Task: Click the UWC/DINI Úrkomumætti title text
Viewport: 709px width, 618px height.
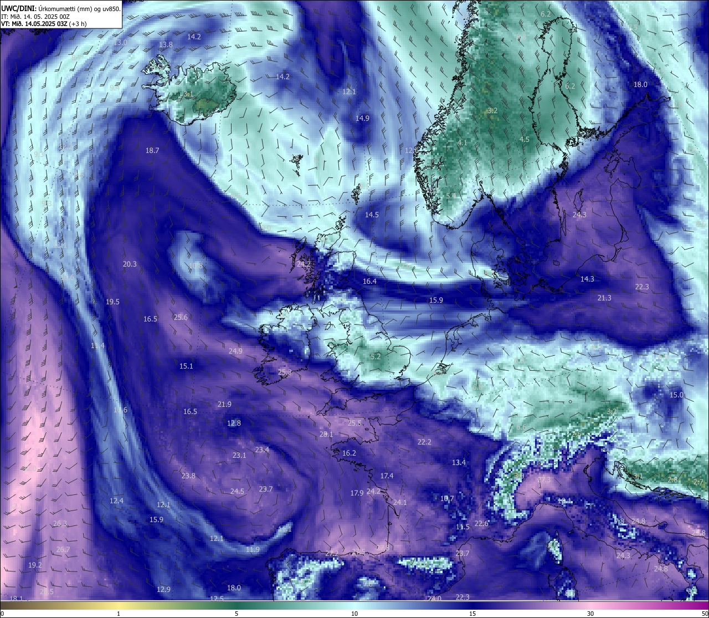Action: [x=61, y=8]
